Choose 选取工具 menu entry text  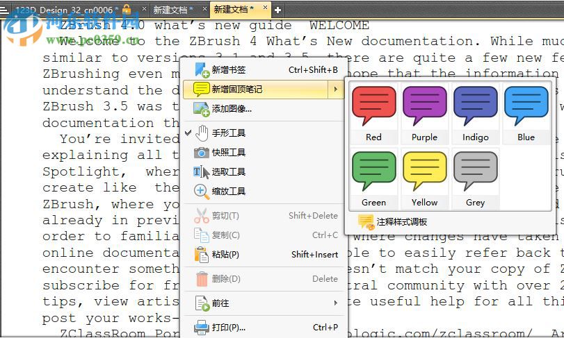click(228, 172)
